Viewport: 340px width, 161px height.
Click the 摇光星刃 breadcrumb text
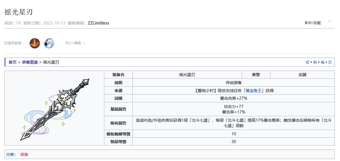tap(51, 62)
